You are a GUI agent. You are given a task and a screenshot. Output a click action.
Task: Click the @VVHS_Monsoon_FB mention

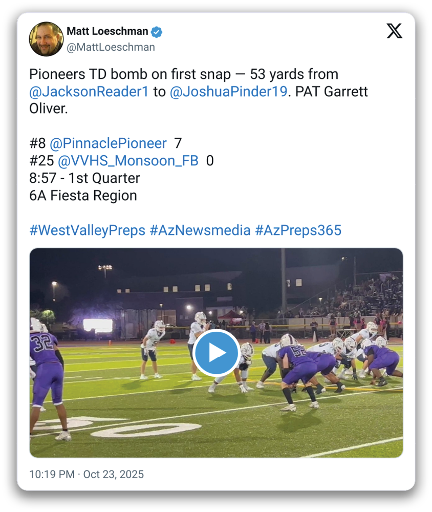(x=128, y=161)
